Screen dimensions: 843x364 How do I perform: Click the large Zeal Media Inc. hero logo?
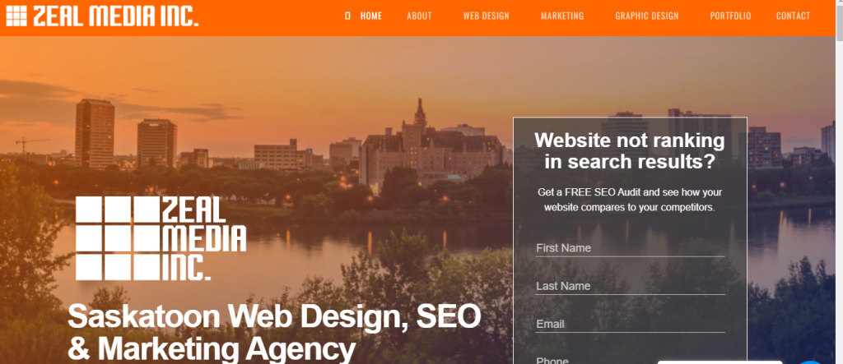pyautogui.click(x=161, y=238)
